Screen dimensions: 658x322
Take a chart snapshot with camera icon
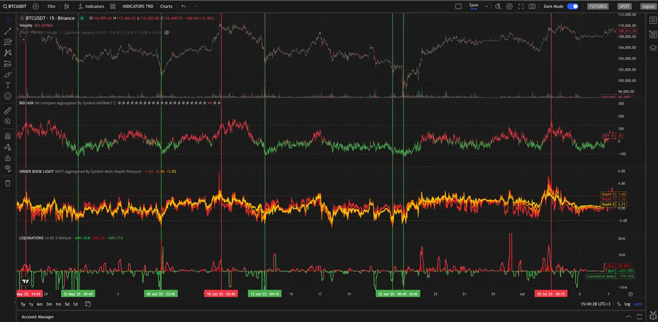(532, 7)
